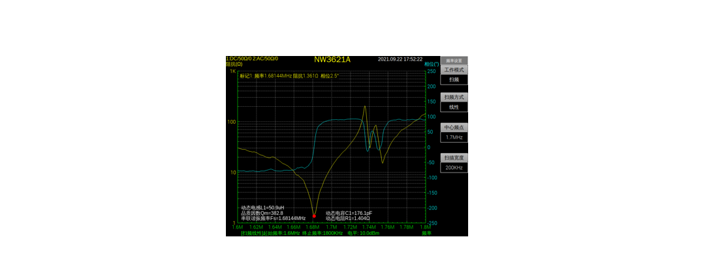
Task: Click the 250 phase axis label
Action: (x=432, y=72)
